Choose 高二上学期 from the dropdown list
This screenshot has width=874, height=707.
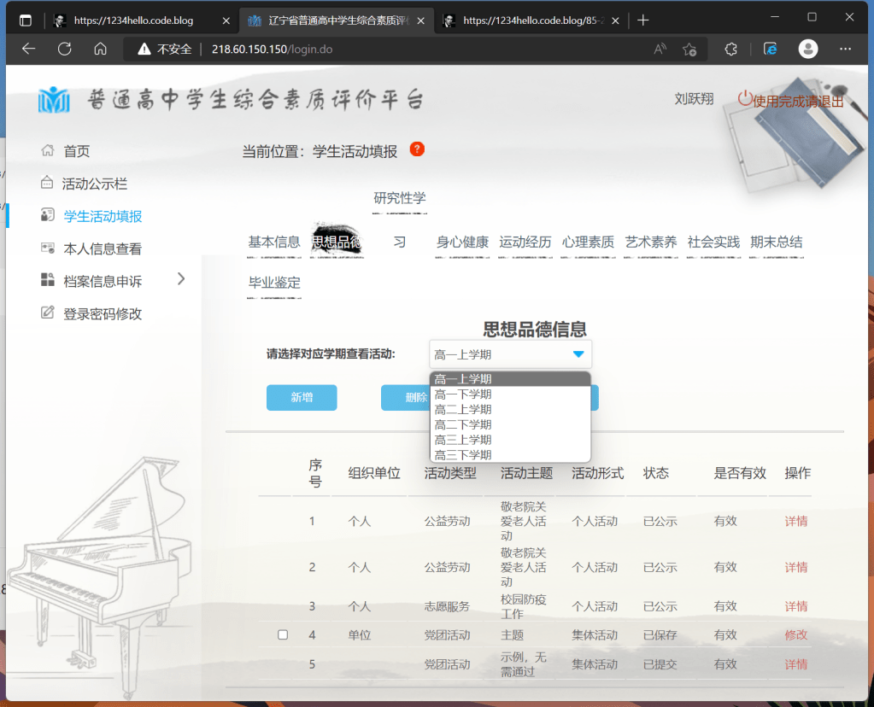(x=463, y=410)
